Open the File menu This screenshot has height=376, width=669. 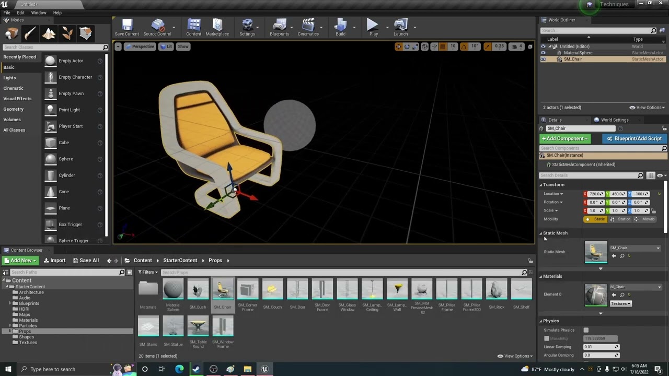[x=7, y=13]
